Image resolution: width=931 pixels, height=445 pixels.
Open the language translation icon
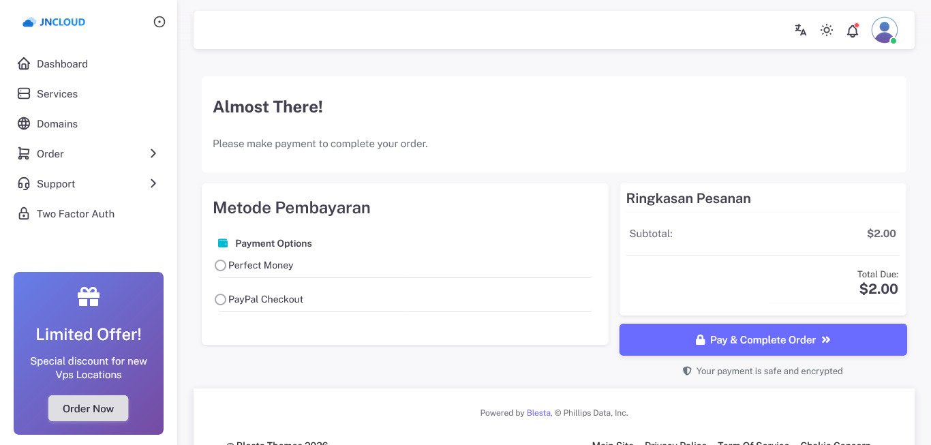801,30
